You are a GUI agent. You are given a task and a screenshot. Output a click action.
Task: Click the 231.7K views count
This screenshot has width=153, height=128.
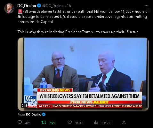click(106, 123)
